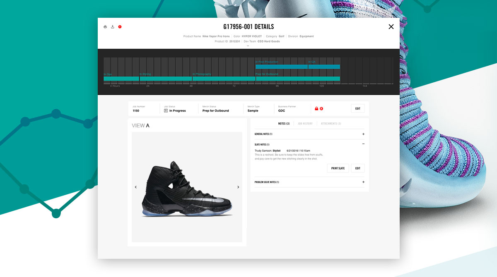Click the In Progress status icon

coord(166,111)
